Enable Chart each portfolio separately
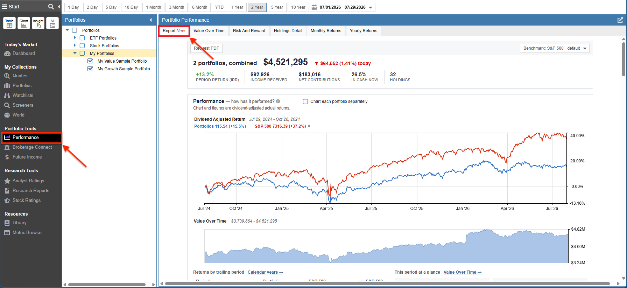The width and height of the screenshot is (627, 288). pos(305,101)
